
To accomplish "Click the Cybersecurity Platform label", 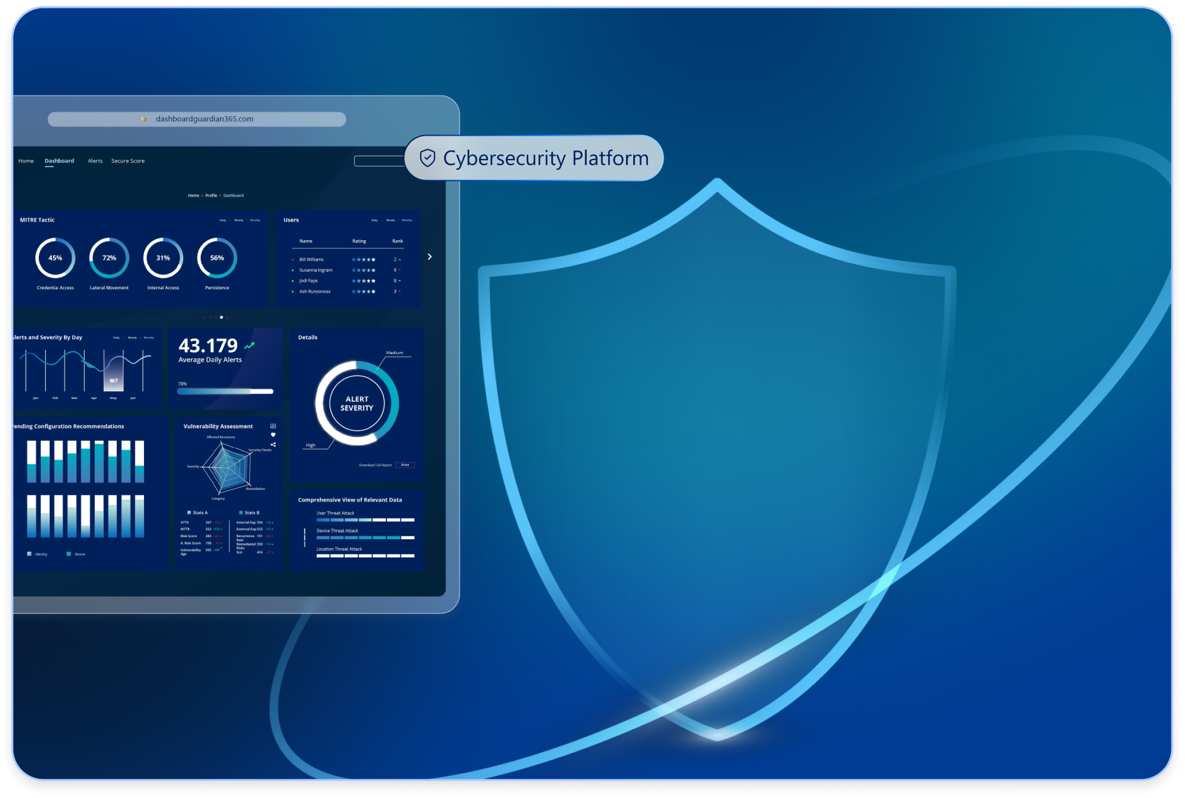I will pos(546,158).
